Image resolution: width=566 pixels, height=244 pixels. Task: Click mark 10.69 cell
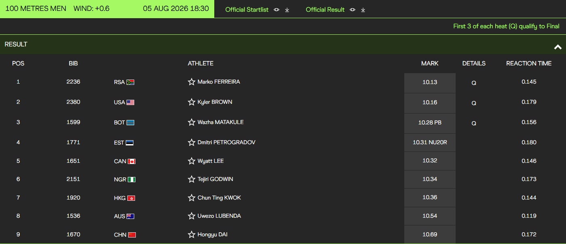[430, 234]
